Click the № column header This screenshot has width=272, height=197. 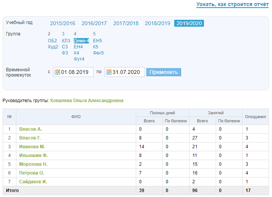click(10, 117)
